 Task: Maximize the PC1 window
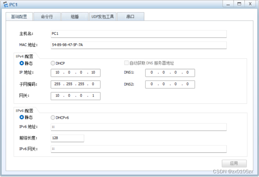[239, 4]
